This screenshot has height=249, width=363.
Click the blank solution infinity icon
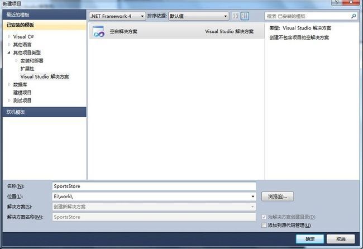coord(99,31)
